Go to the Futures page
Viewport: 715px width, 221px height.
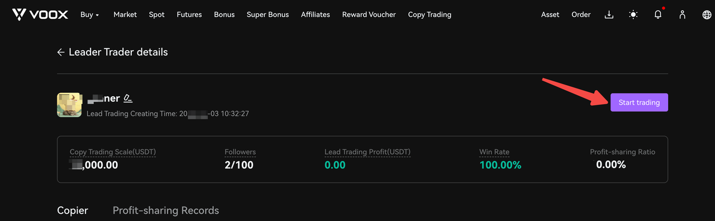189,14
